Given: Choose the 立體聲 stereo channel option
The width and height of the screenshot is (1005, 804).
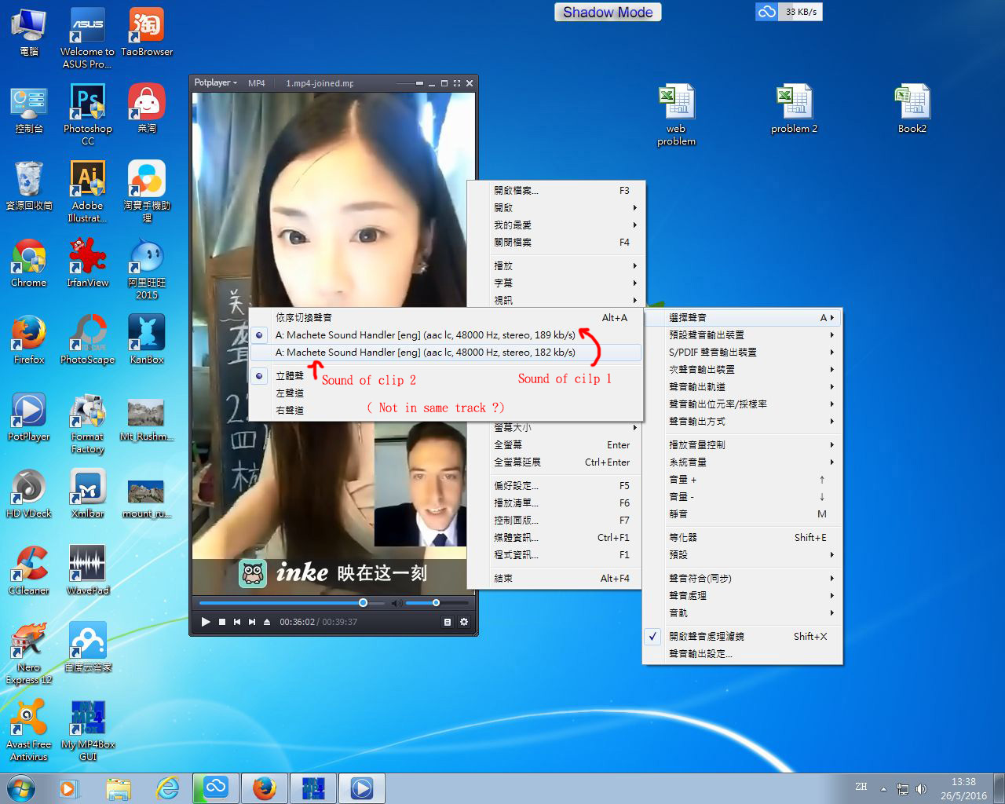Looking at the screenshot, I should pos(444,376).
